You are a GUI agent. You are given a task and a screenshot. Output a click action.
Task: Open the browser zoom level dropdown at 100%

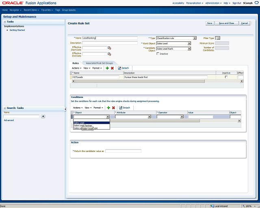click(255, 206)
